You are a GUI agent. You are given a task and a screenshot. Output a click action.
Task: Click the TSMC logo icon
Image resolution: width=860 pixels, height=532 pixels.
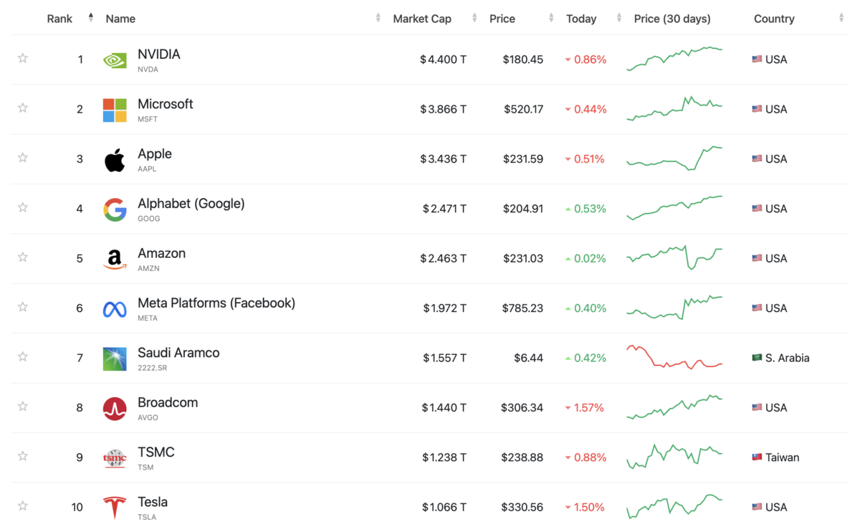click(115, 458)
